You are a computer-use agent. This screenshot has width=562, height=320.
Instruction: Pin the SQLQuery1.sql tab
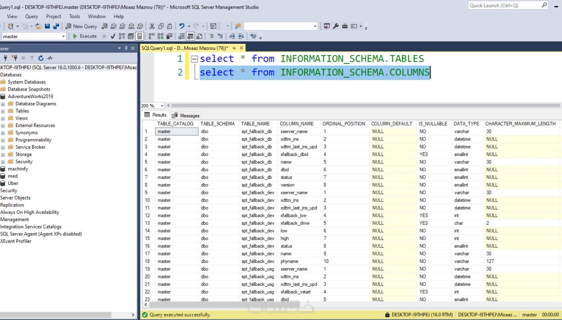[x=234, y=48]
